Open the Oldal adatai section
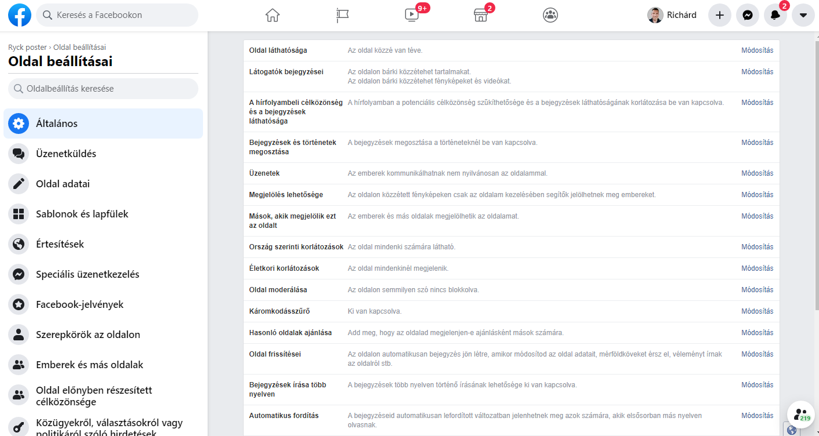Image resolution: width=819 pixels, height=436 pixels. point(103,184)
